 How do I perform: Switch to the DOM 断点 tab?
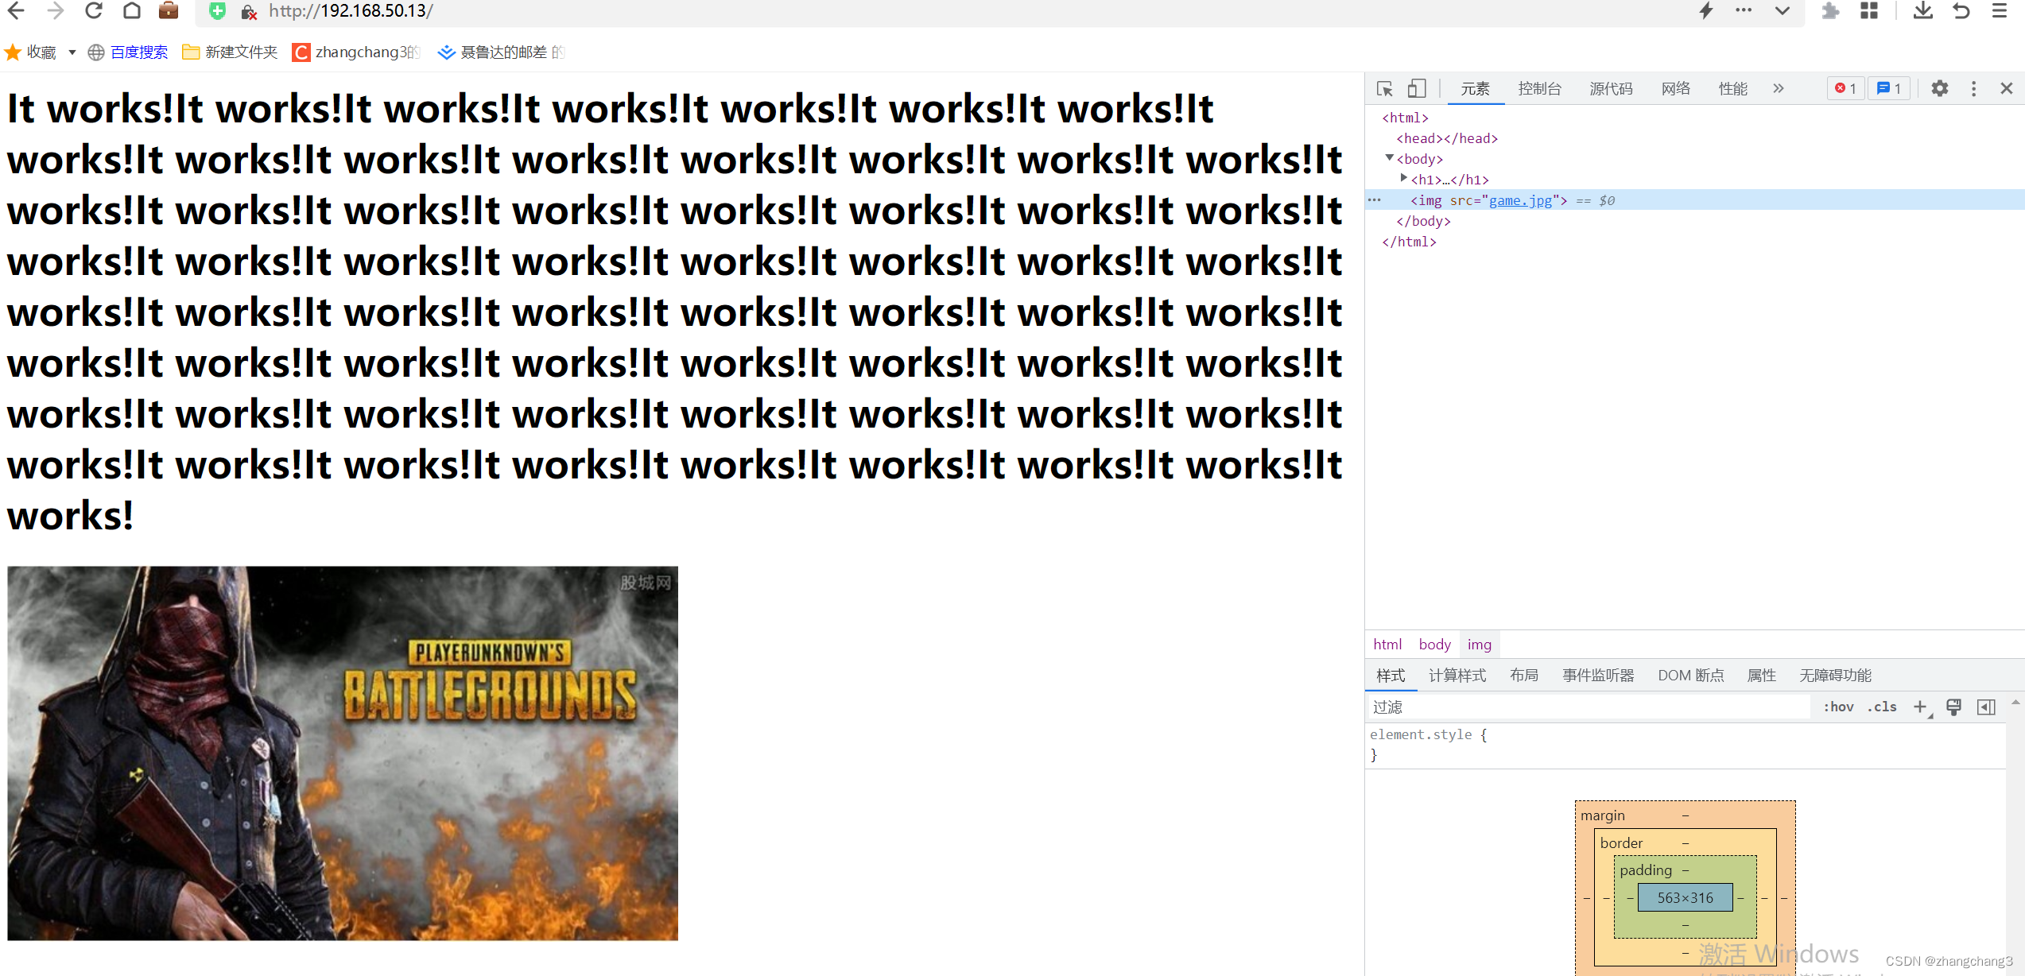point(1691,676)
